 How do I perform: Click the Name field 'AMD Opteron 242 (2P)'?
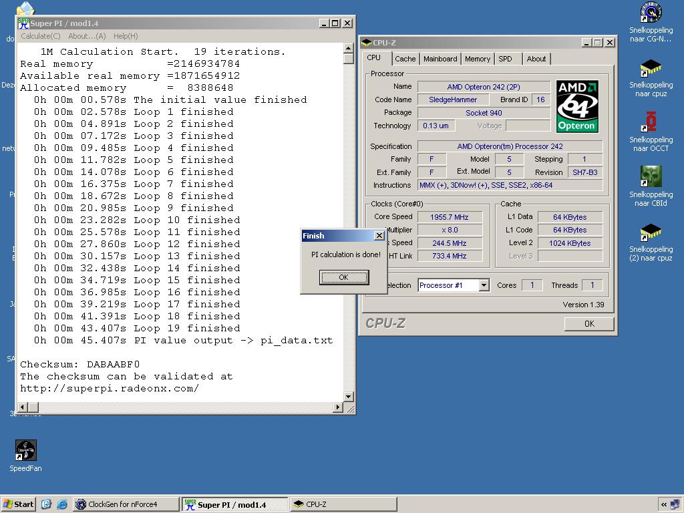pos(484,87)
